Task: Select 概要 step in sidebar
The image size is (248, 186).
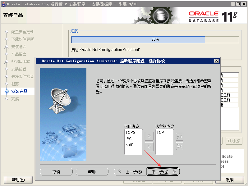Action: coord(15,84)
